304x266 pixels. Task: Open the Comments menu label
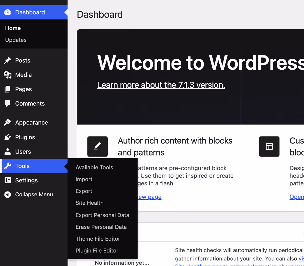[30, 103]
